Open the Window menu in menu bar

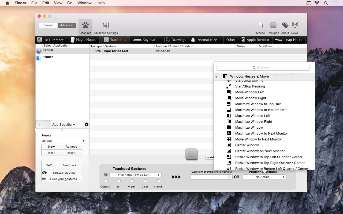[x=84, y=3]
